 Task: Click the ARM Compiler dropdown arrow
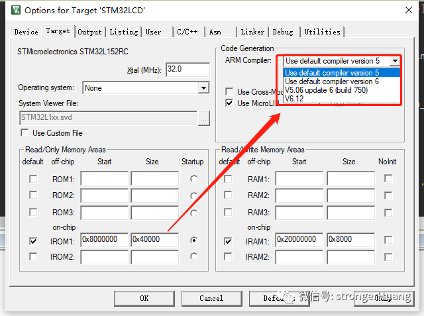[x=395, y=61]
